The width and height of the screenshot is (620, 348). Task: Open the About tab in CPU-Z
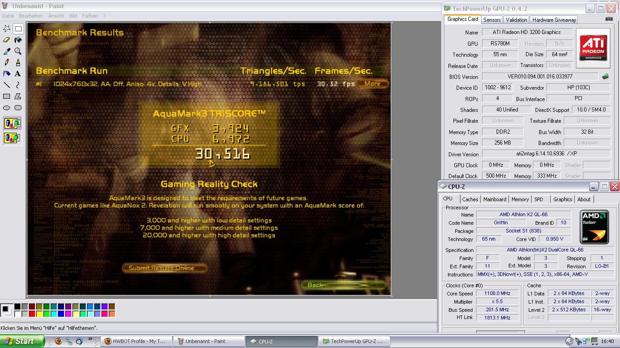[584, 199]
